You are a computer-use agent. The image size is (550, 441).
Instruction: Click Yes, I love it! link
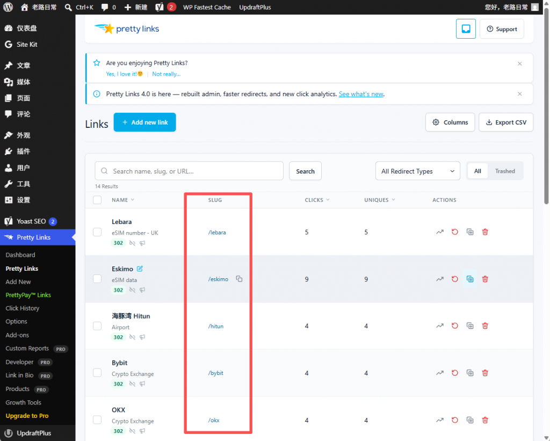[x=125, y=74]
